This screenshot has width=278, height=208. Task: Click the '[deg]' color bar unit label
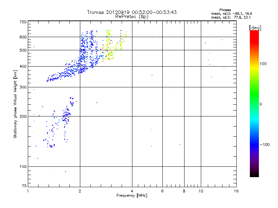click(x=255, y=28)
